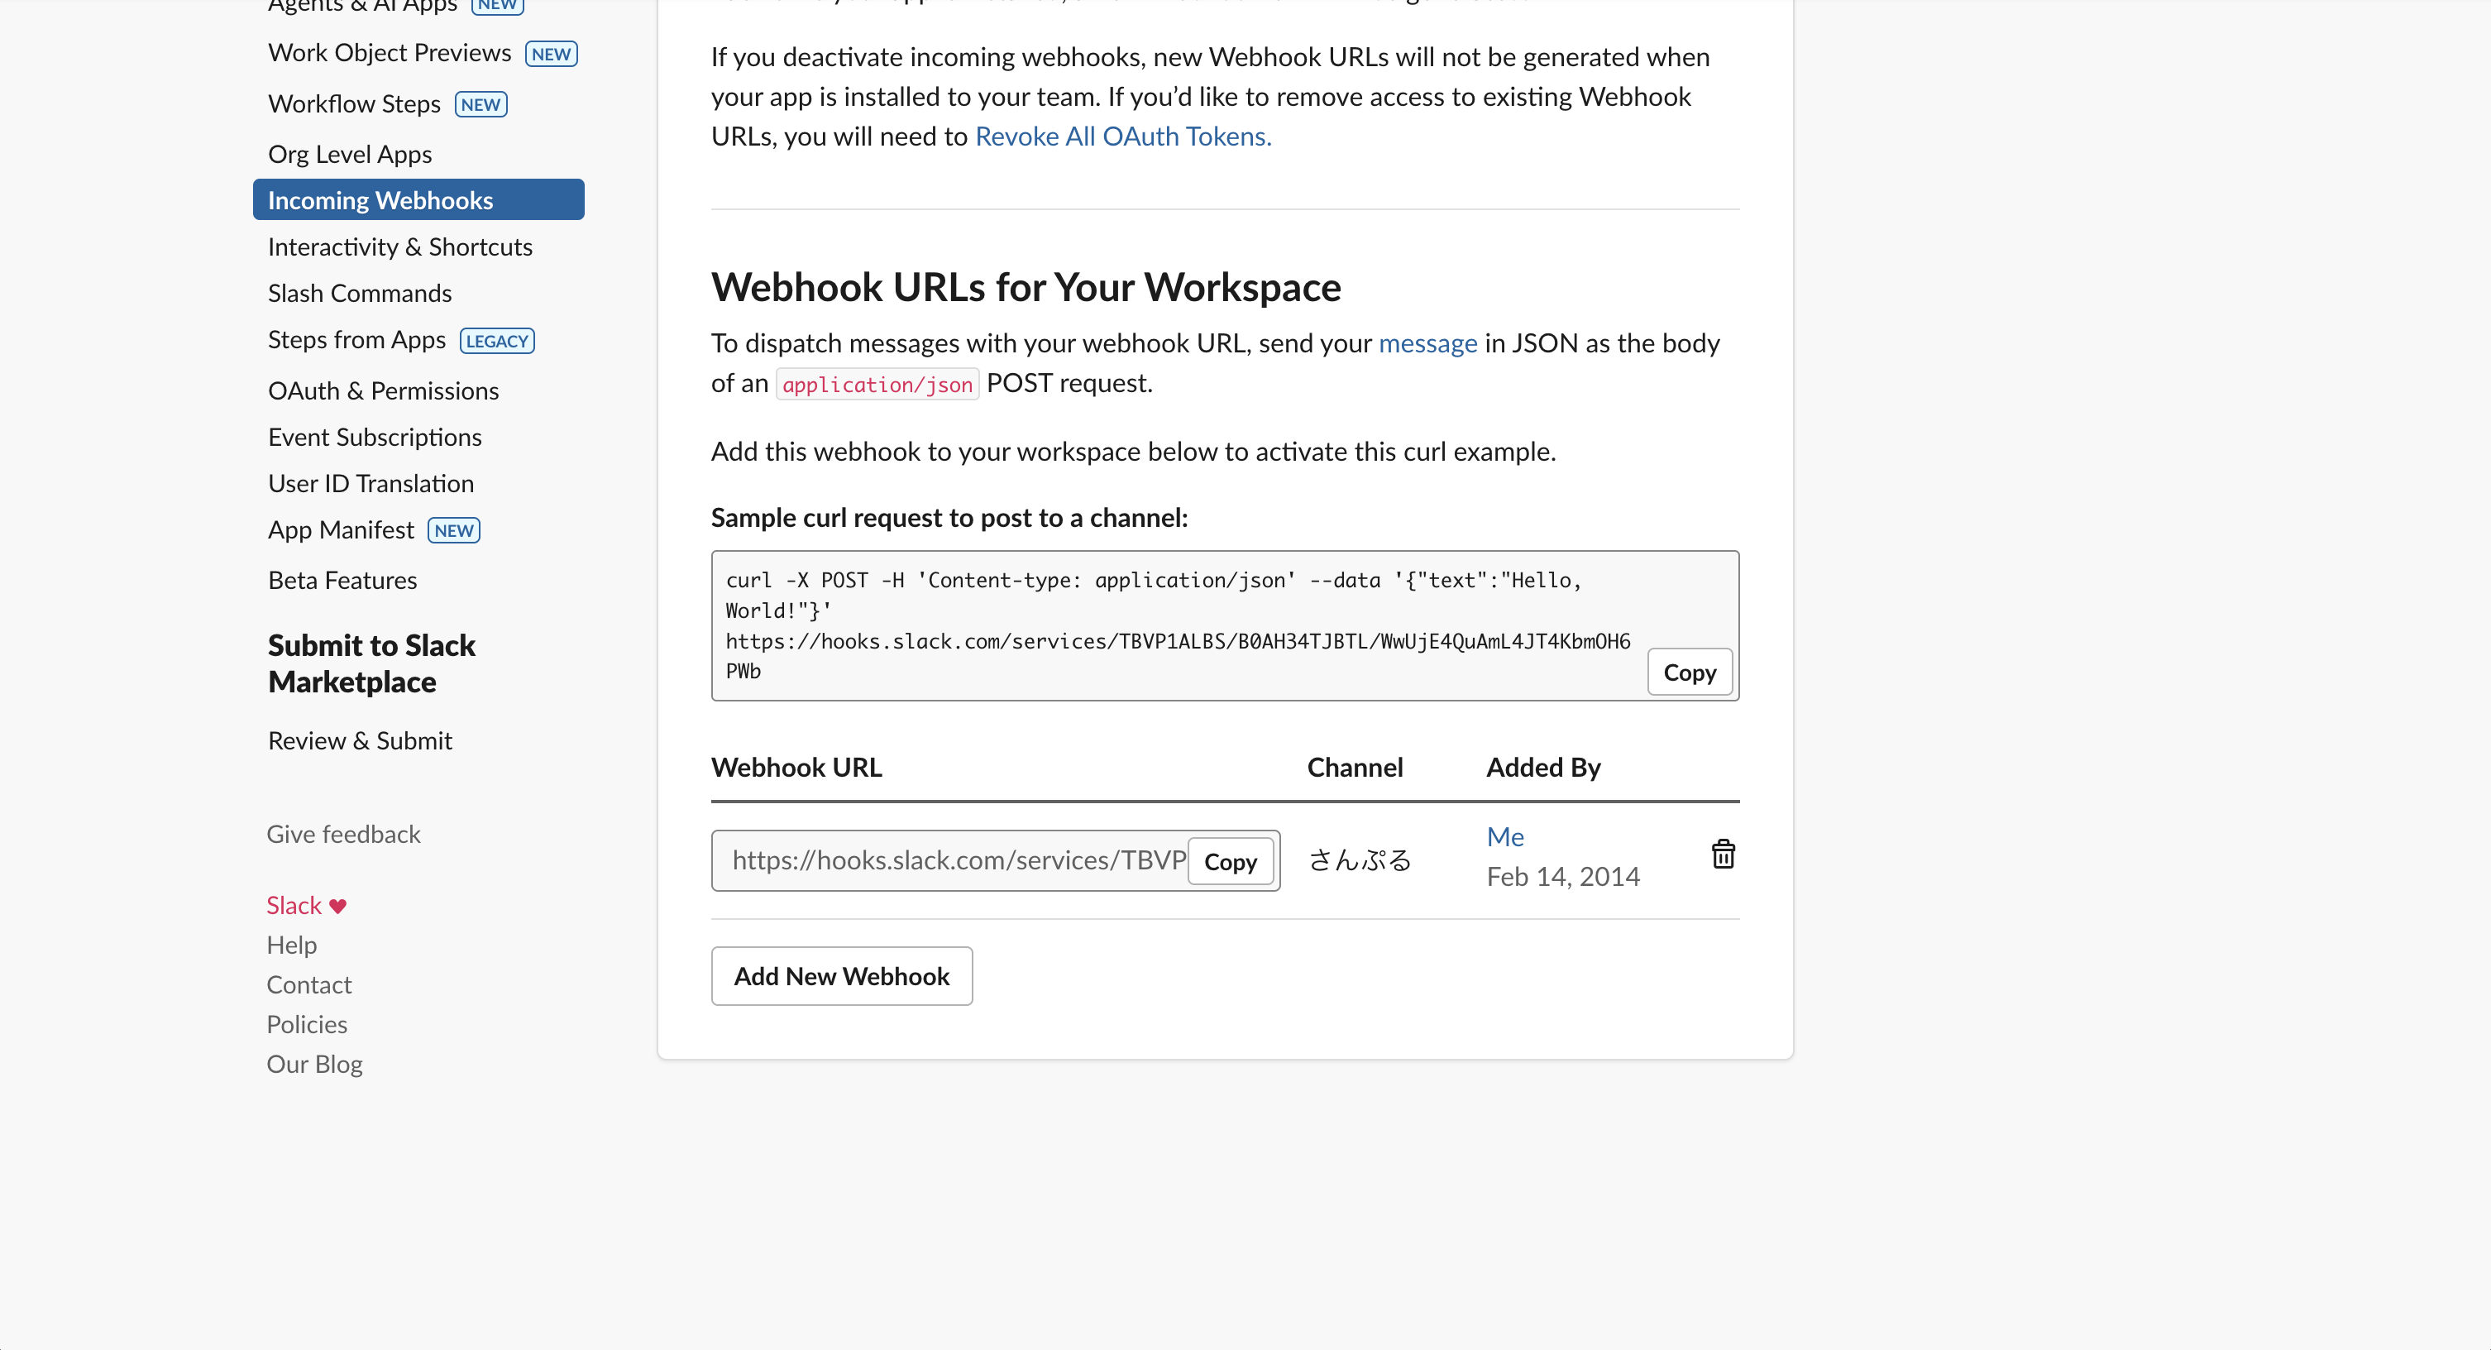Select Review & Submit under Submit to Slack Marketplace

click(x=360, y=740)
